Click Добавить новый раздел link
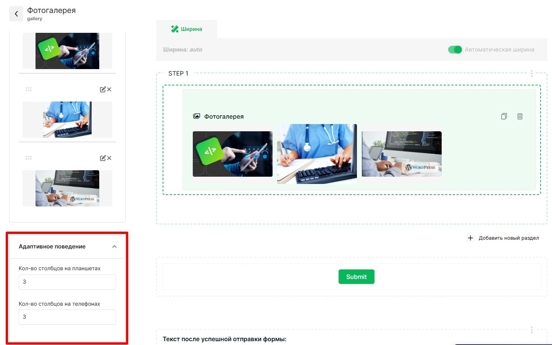Screen dimensions: 552x345 pyautogui.click(x=508, y=238)
